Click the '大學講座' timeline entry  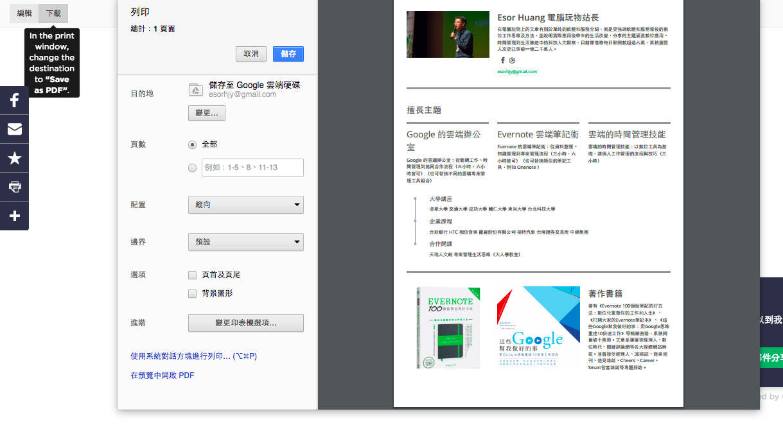click(x=441, y=199)
